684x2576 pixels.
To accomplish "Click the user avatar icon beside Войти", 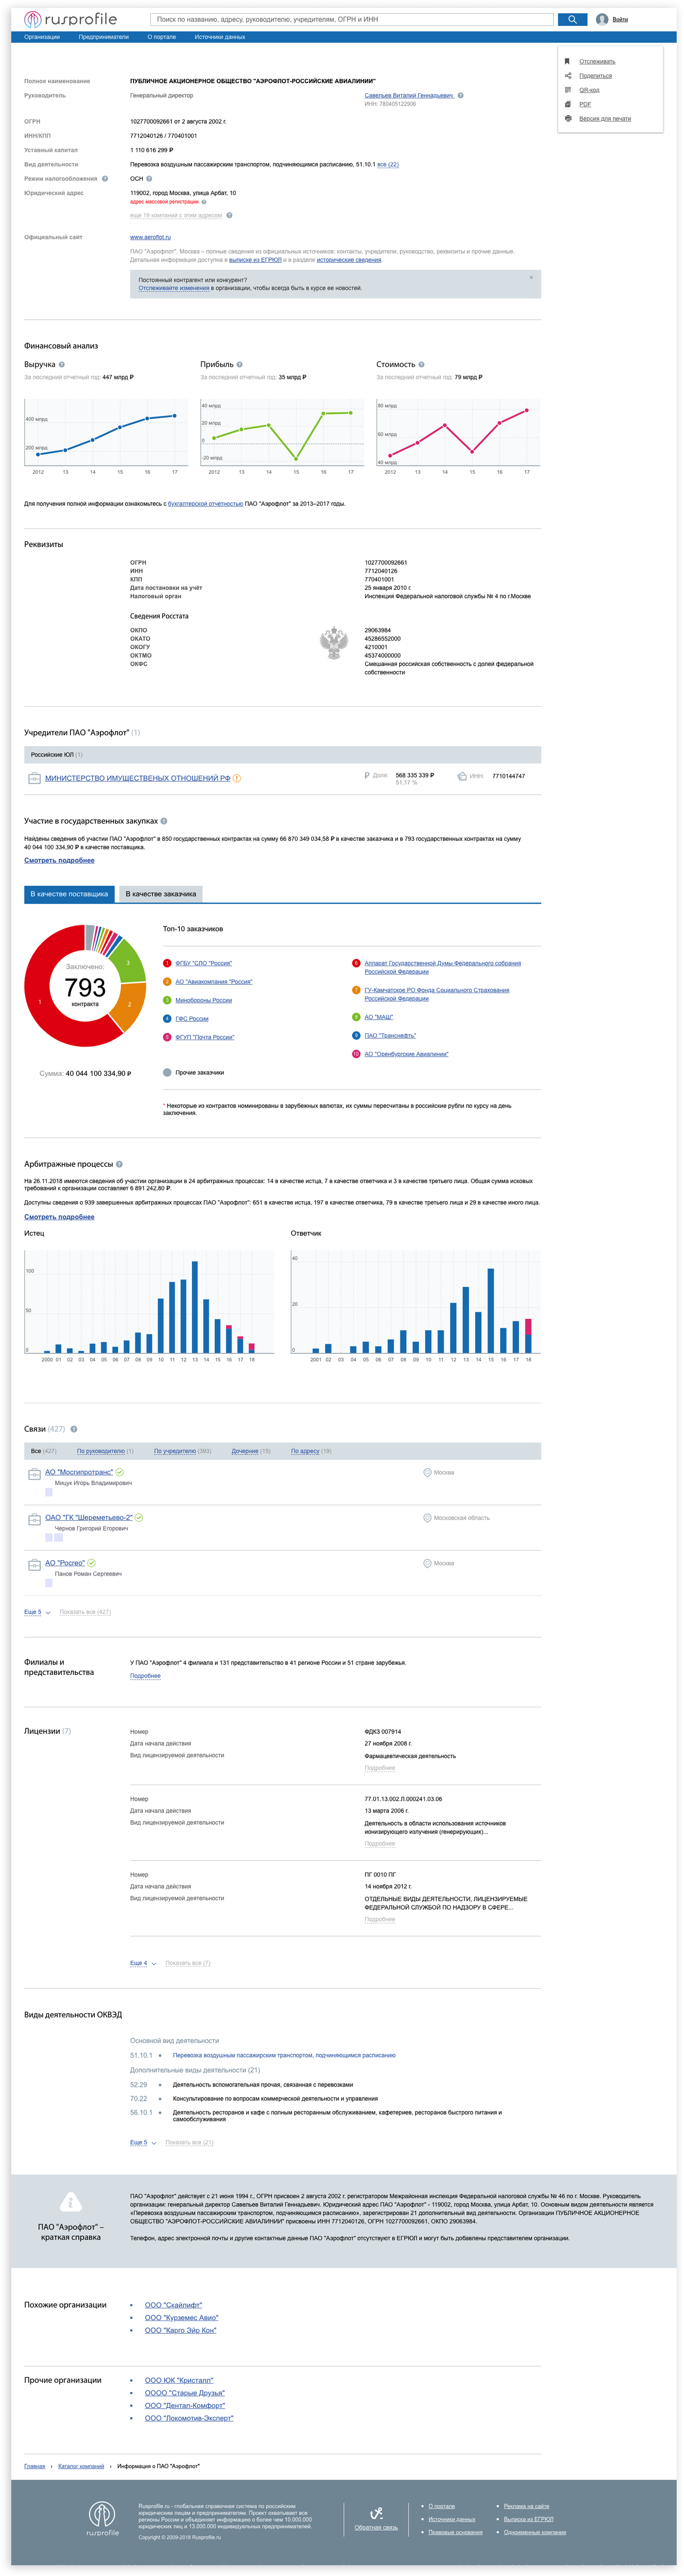I will pyautogui.click(x=602, y=19).
